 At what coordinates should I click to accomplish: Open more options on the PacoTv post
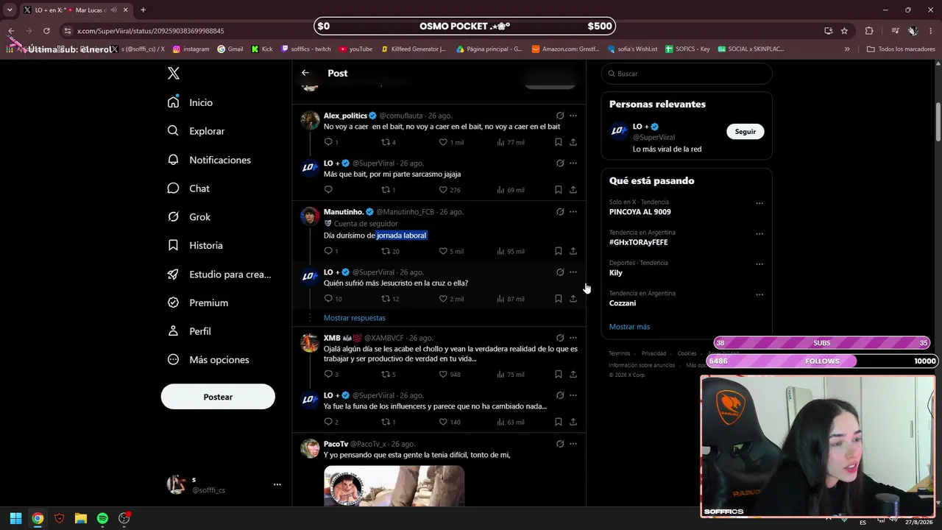click(573, 444)
